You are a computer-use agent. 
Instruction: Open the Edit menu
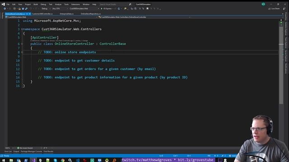(14, 4)
